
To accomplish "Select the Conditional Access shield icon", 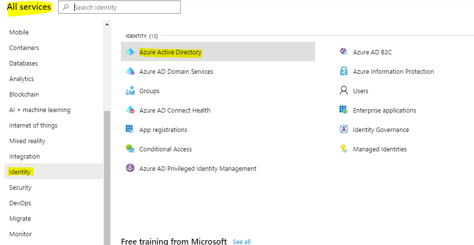I will pyautogui.click(x=130, y=148).
